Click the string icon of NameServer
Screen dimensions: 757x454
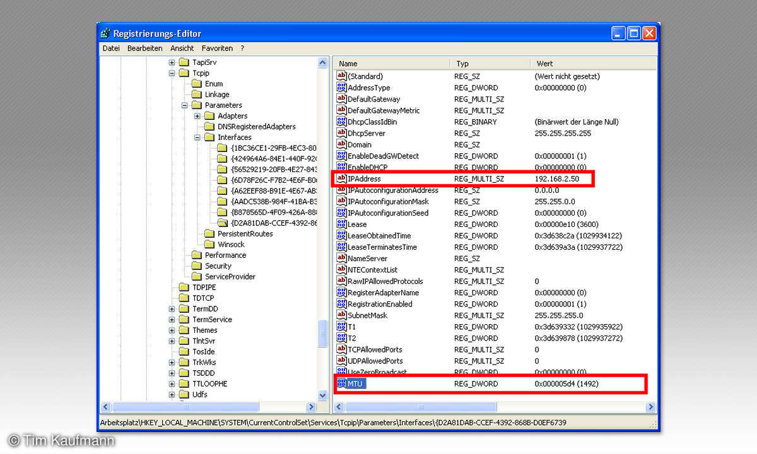tap(342, 259)
